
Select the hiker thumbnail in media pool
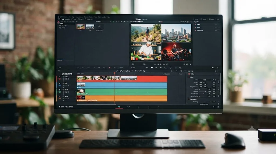80,27
